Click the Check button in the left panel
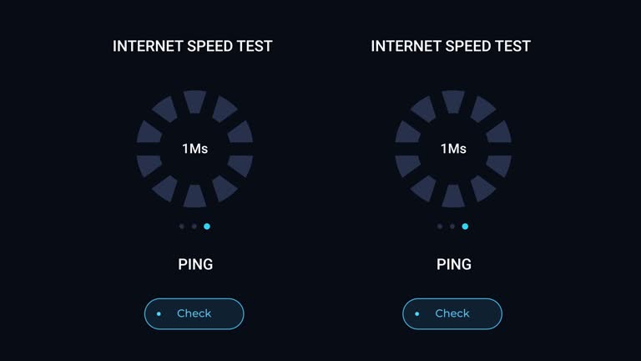This screenshot has height=361, width=641. [194, 313]
